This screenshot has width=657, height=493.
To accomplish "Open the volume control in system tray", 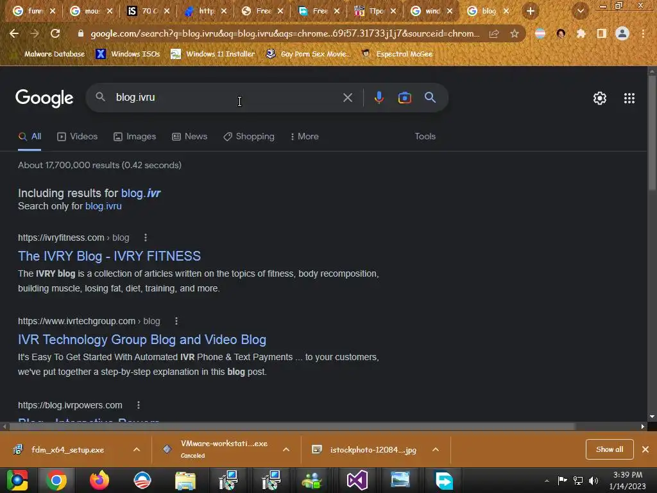I will click(x=593, y=480).
